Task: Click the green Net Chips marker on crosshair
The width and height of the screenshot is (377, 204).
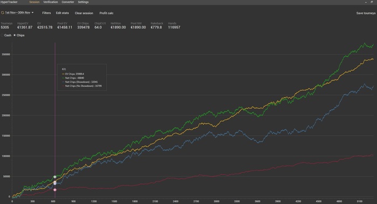Action: click(55, 177)
